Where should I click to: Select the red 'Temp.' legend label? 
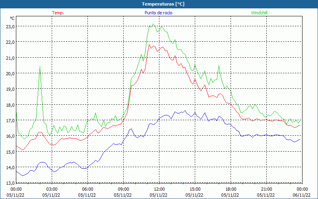(x=58, y=13)
